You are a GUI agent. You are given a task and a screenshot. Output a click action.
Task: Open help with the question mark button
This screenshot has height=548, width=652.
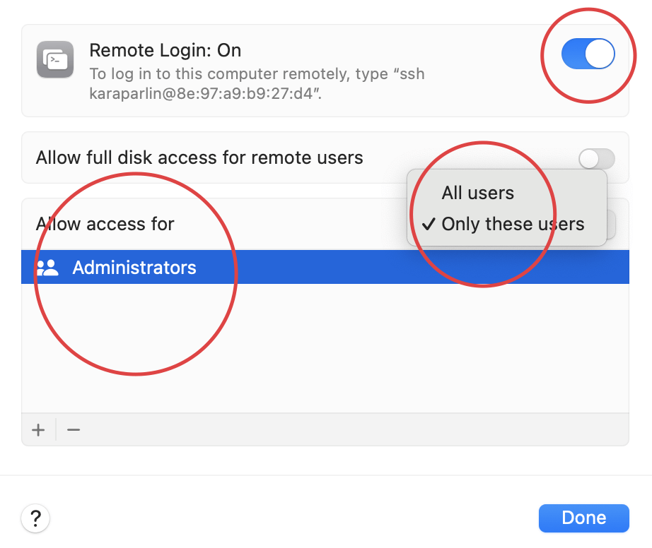click(35, 519)
